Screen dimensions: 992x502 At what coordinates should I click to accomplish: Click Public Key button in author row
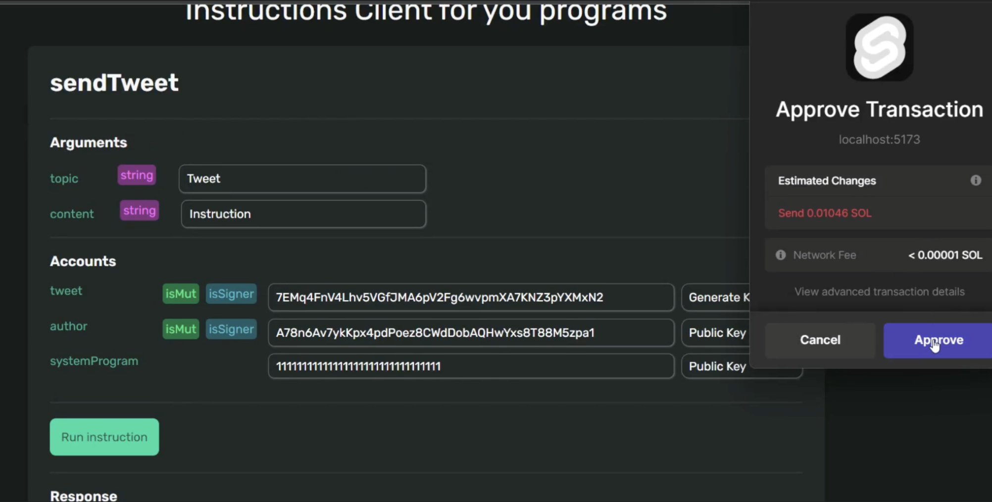(x=716, y=333)
